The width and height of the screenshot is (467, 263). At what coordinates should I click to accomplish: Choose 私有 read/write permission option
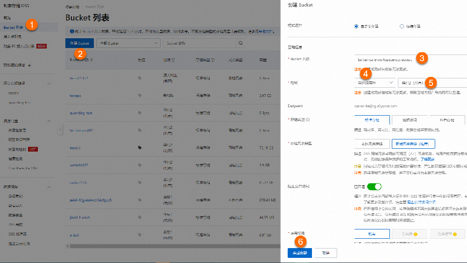[x=372, y=234]
